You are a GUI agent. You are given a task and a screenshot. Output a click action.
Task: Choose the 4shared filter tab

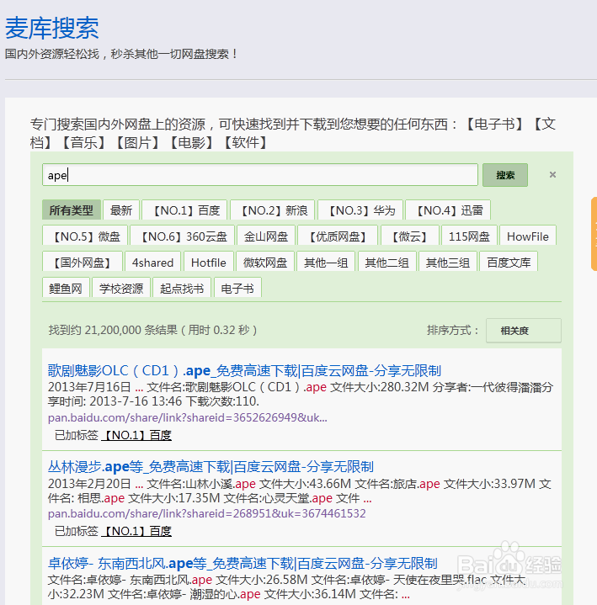click(153, 262)
